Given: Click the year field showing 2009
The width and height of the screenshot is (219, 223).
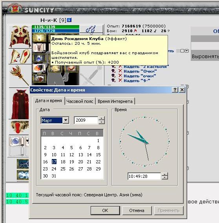Looking at the screenshot, I should coord(86,120).
